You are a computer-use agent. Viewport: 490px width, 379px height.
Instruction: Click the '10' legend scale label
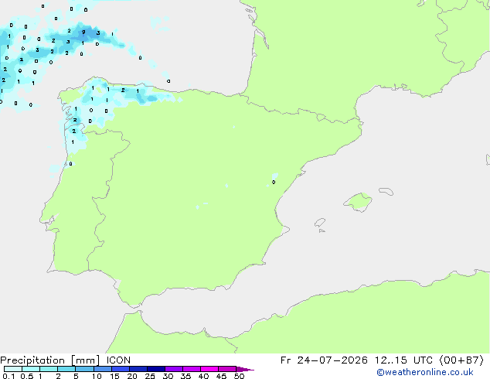click(x=97, y=376)
